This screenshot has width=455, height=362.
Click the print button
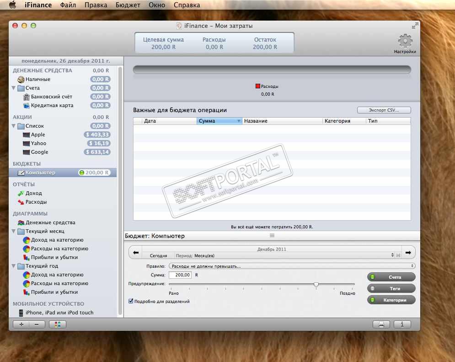381,324
